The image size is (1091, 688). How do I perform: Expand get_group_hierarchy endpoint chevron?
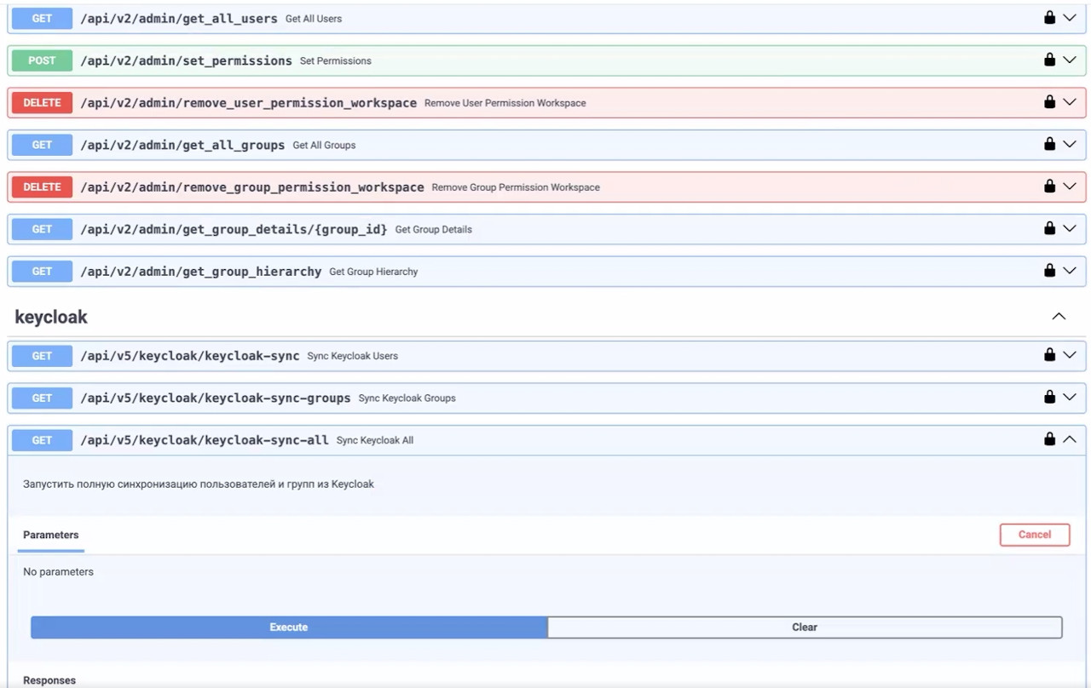tap(1070, 271)
